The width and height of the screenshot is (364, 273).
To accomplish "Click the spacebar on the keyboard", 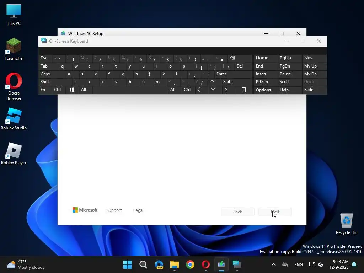I will [130, 90].
